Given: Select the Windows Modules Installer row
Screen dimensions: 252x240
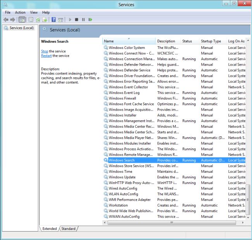Looking at the screenshot, I should [x=174, y=143].
